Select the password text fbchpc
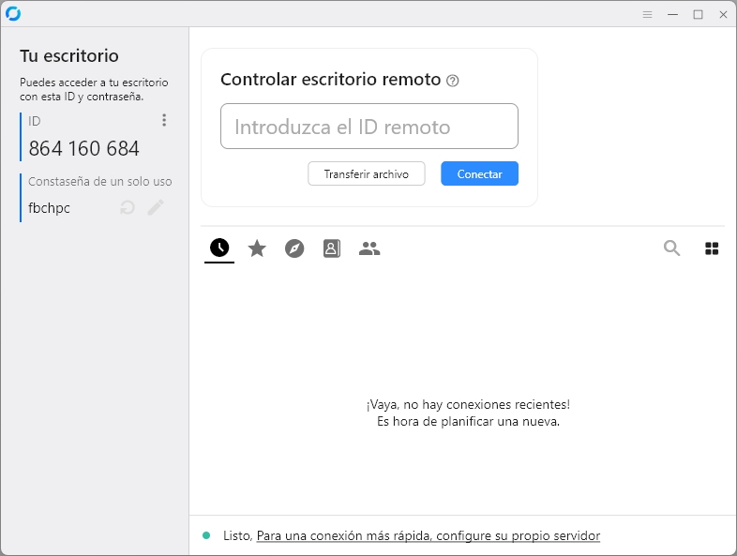Viewport: 737px width, 556px height. [x=50, y=208]
